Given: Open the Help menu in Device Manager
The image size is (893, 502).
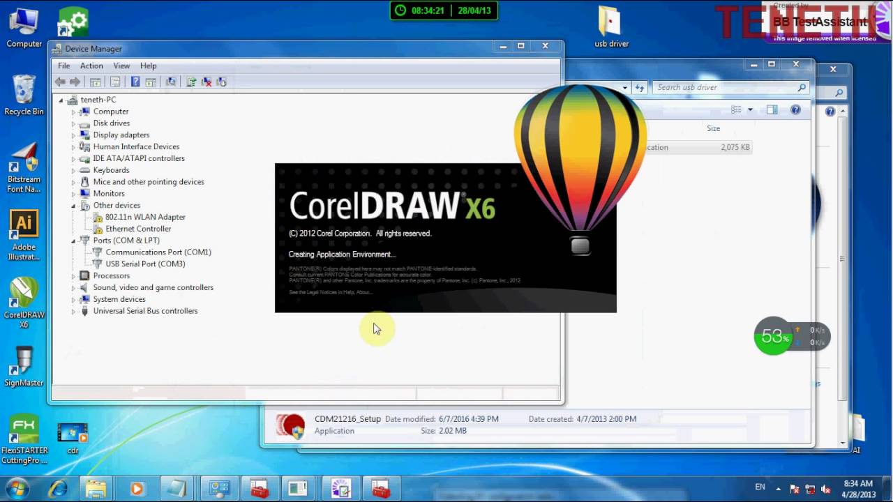Looking at the screenshot, I should coord(148,66).
